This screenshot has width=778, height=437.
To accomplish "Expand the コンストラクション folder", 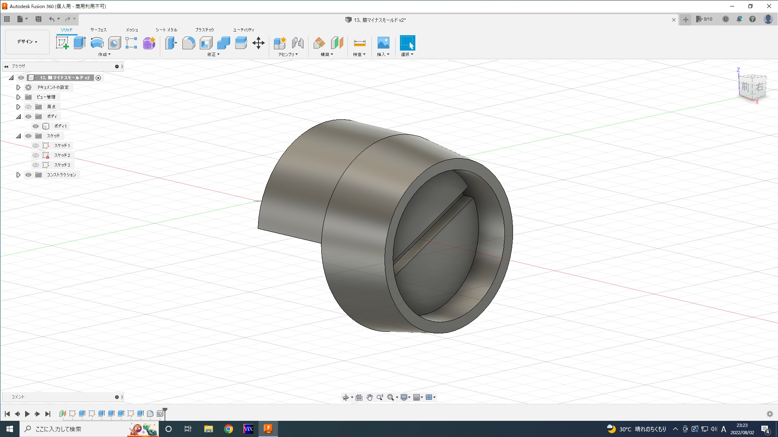I will click(18, 175).
